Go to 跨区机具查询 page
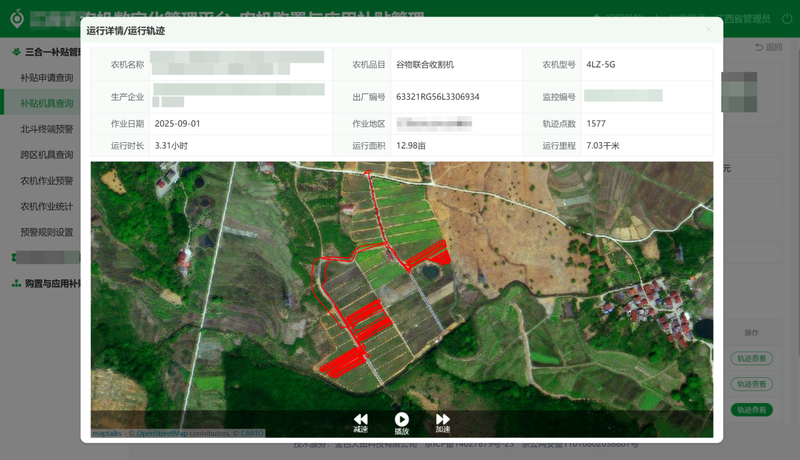Image resolution: width=800 pixels, height=460 pixels. (x=47, y=155)
